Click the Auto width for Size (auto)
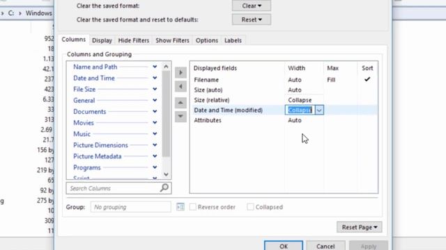446x250 pixels. tap(295, 90)
